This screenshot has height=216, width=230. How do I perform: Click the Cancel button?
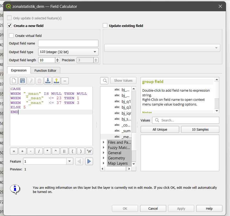tap(153, 208)
